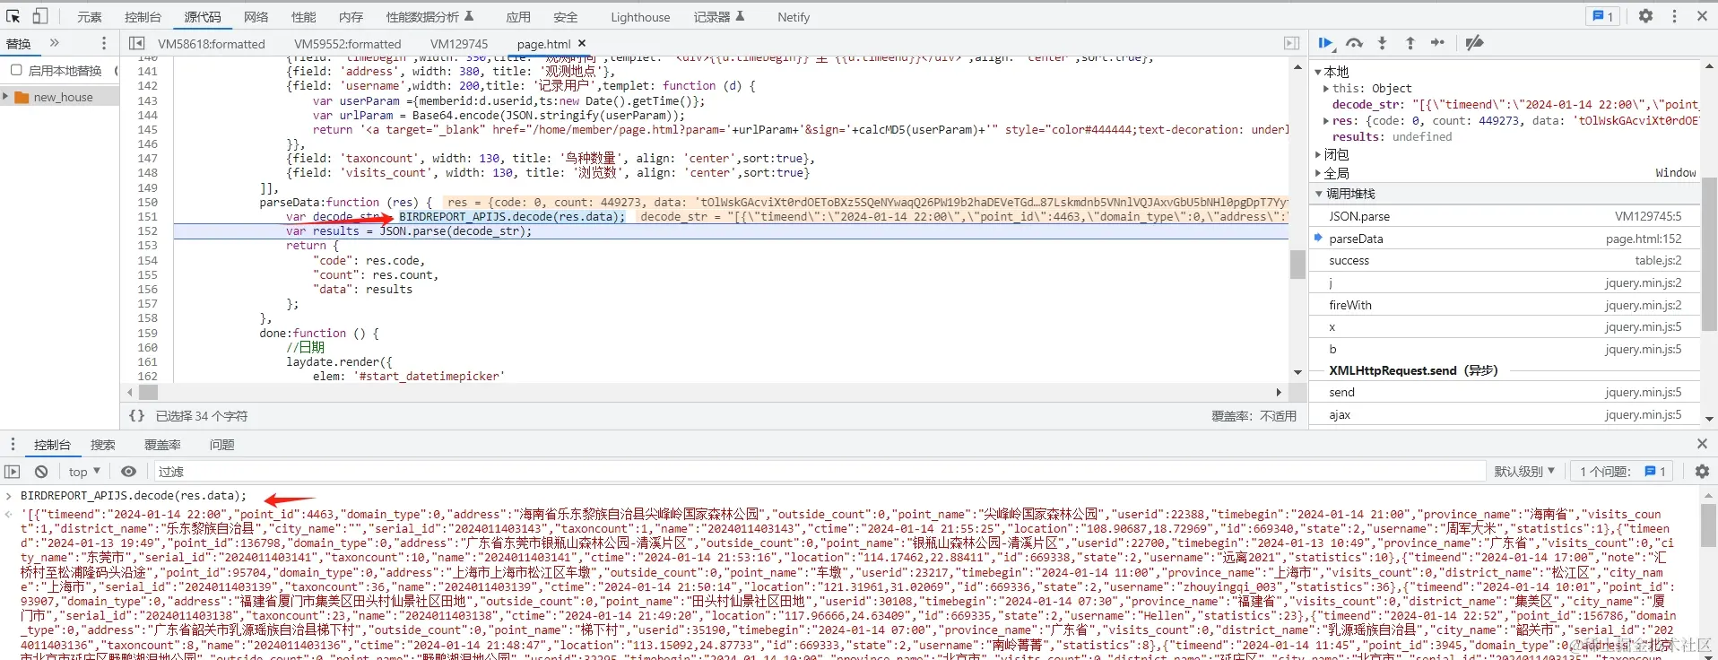Resume script execution

1325,43
